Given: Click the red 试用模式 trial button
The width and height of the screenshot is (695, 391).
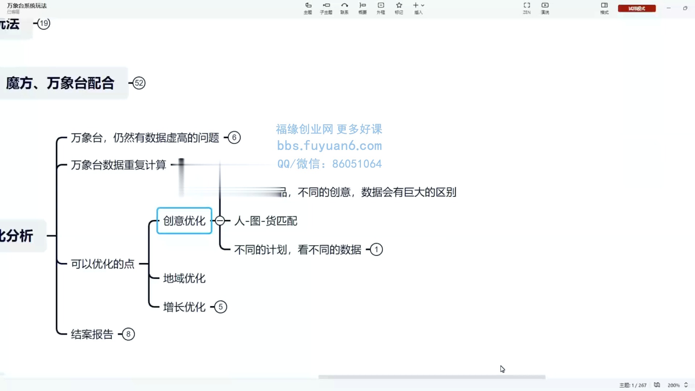Looking at the screenshot, I should [x=637, y=8].
